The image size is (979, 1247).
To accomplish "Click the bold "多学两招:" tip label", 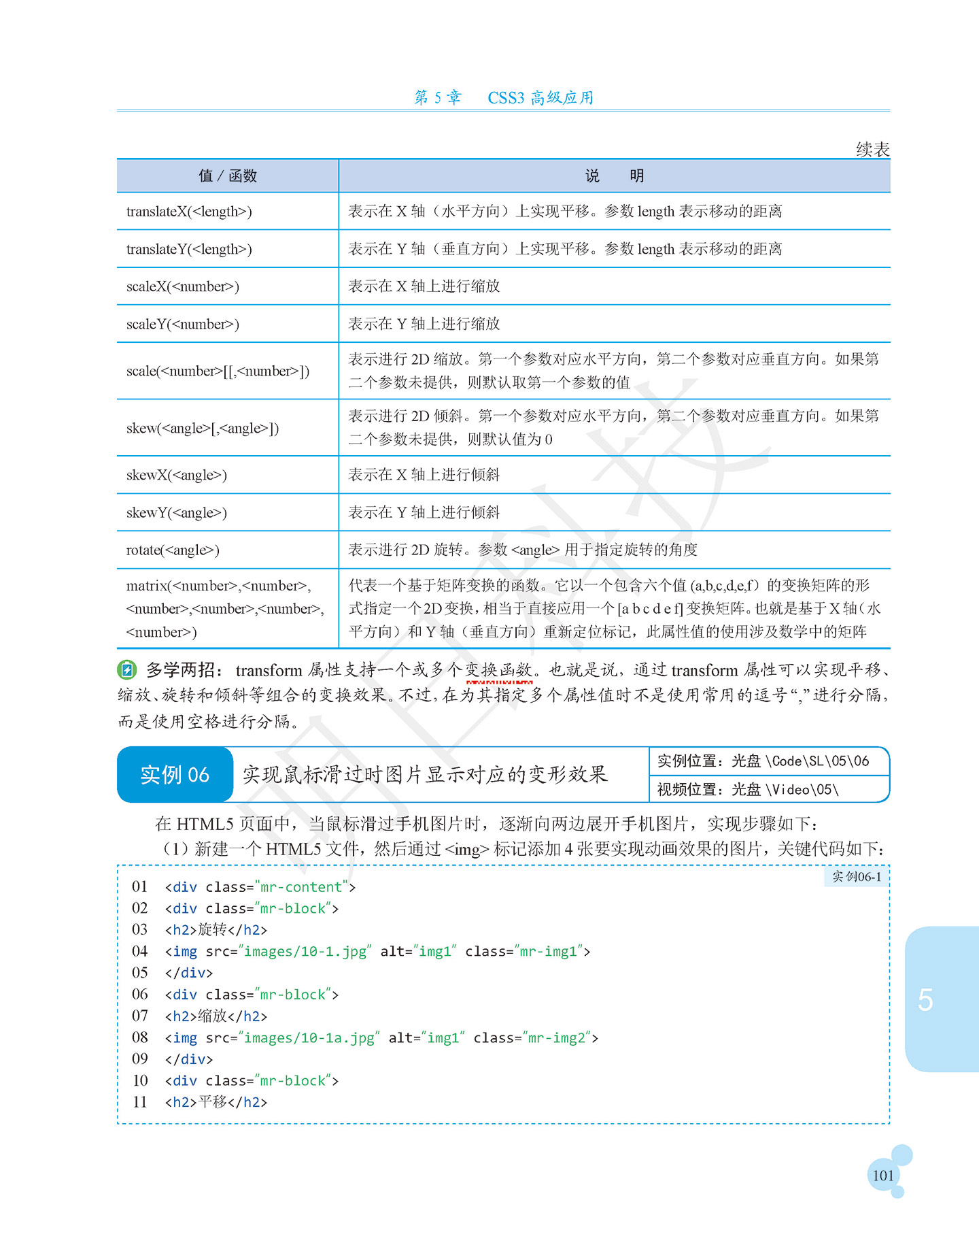I will coord(185,670).
